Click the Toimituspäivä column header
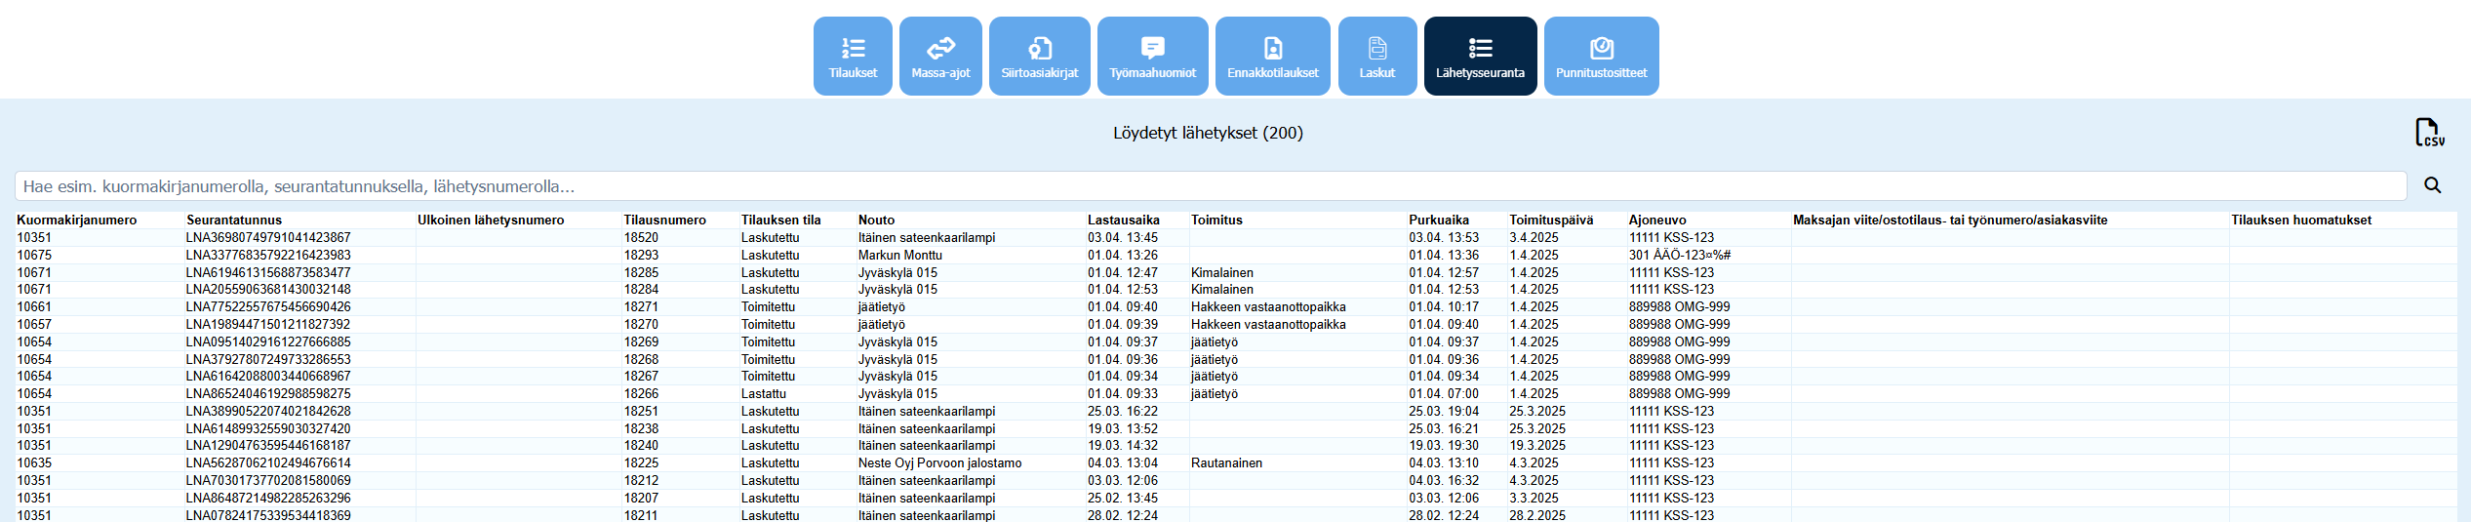This screenshot has height=522, width=2471. point(1551,220)
